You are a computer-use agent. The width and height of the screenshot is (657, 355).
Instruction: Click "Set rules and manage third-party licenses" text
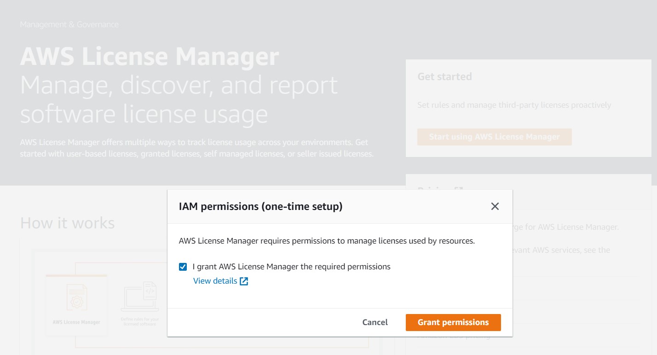coord(514,105)
